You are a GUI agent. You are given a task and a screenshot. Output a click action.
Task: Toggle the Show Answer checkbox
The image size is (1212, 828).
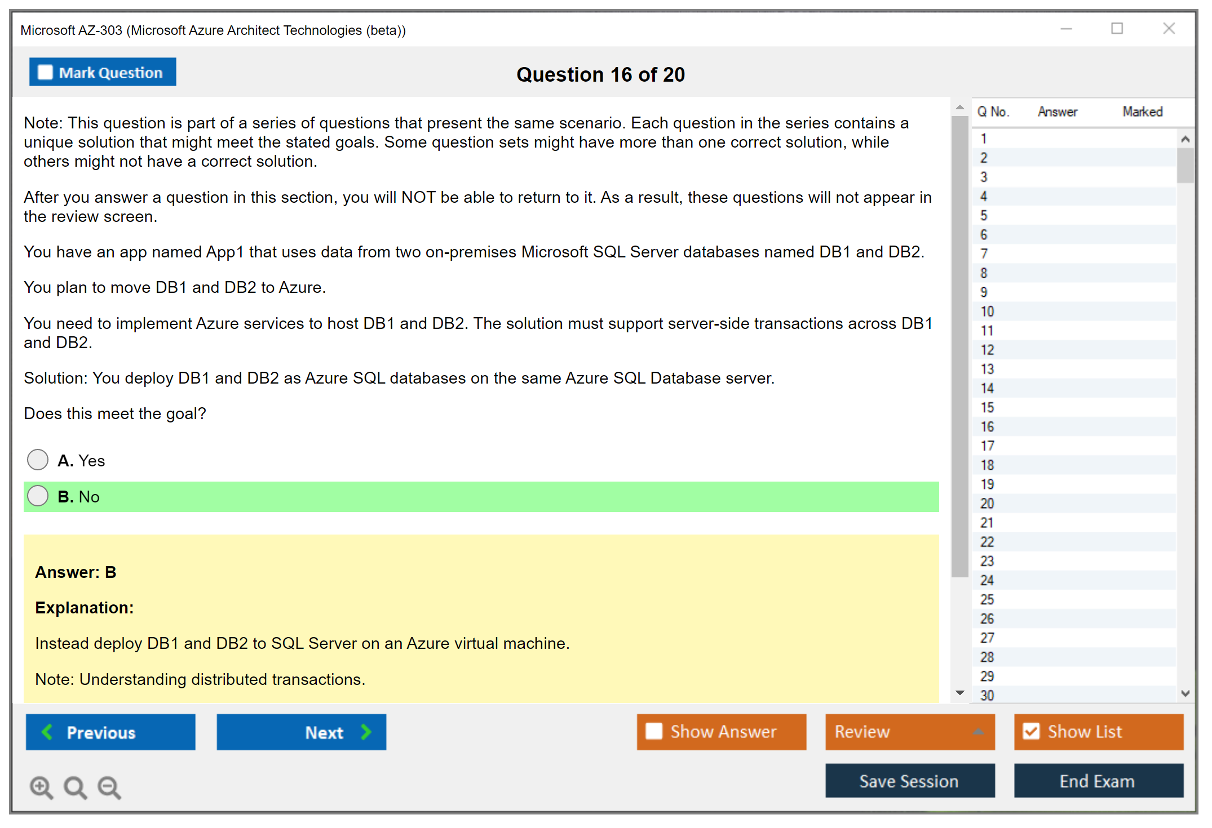pyautogui.click(x=654, y=731)
